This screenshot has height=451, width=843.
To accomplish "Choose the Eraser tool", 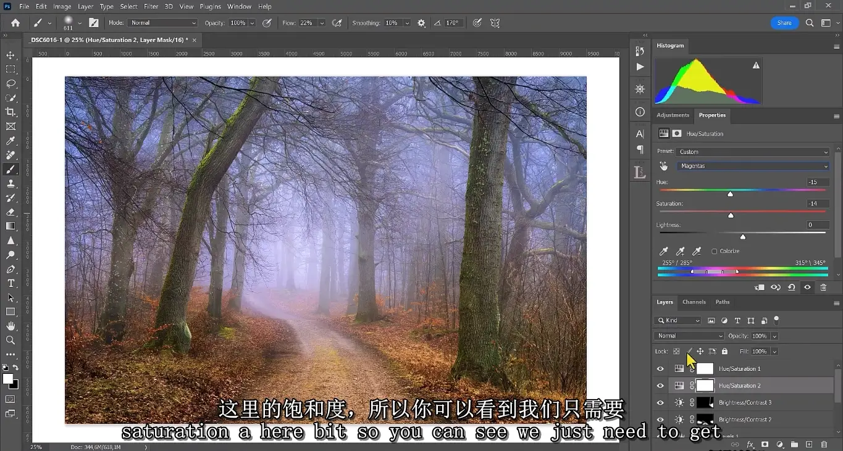I will click(10, 212).
